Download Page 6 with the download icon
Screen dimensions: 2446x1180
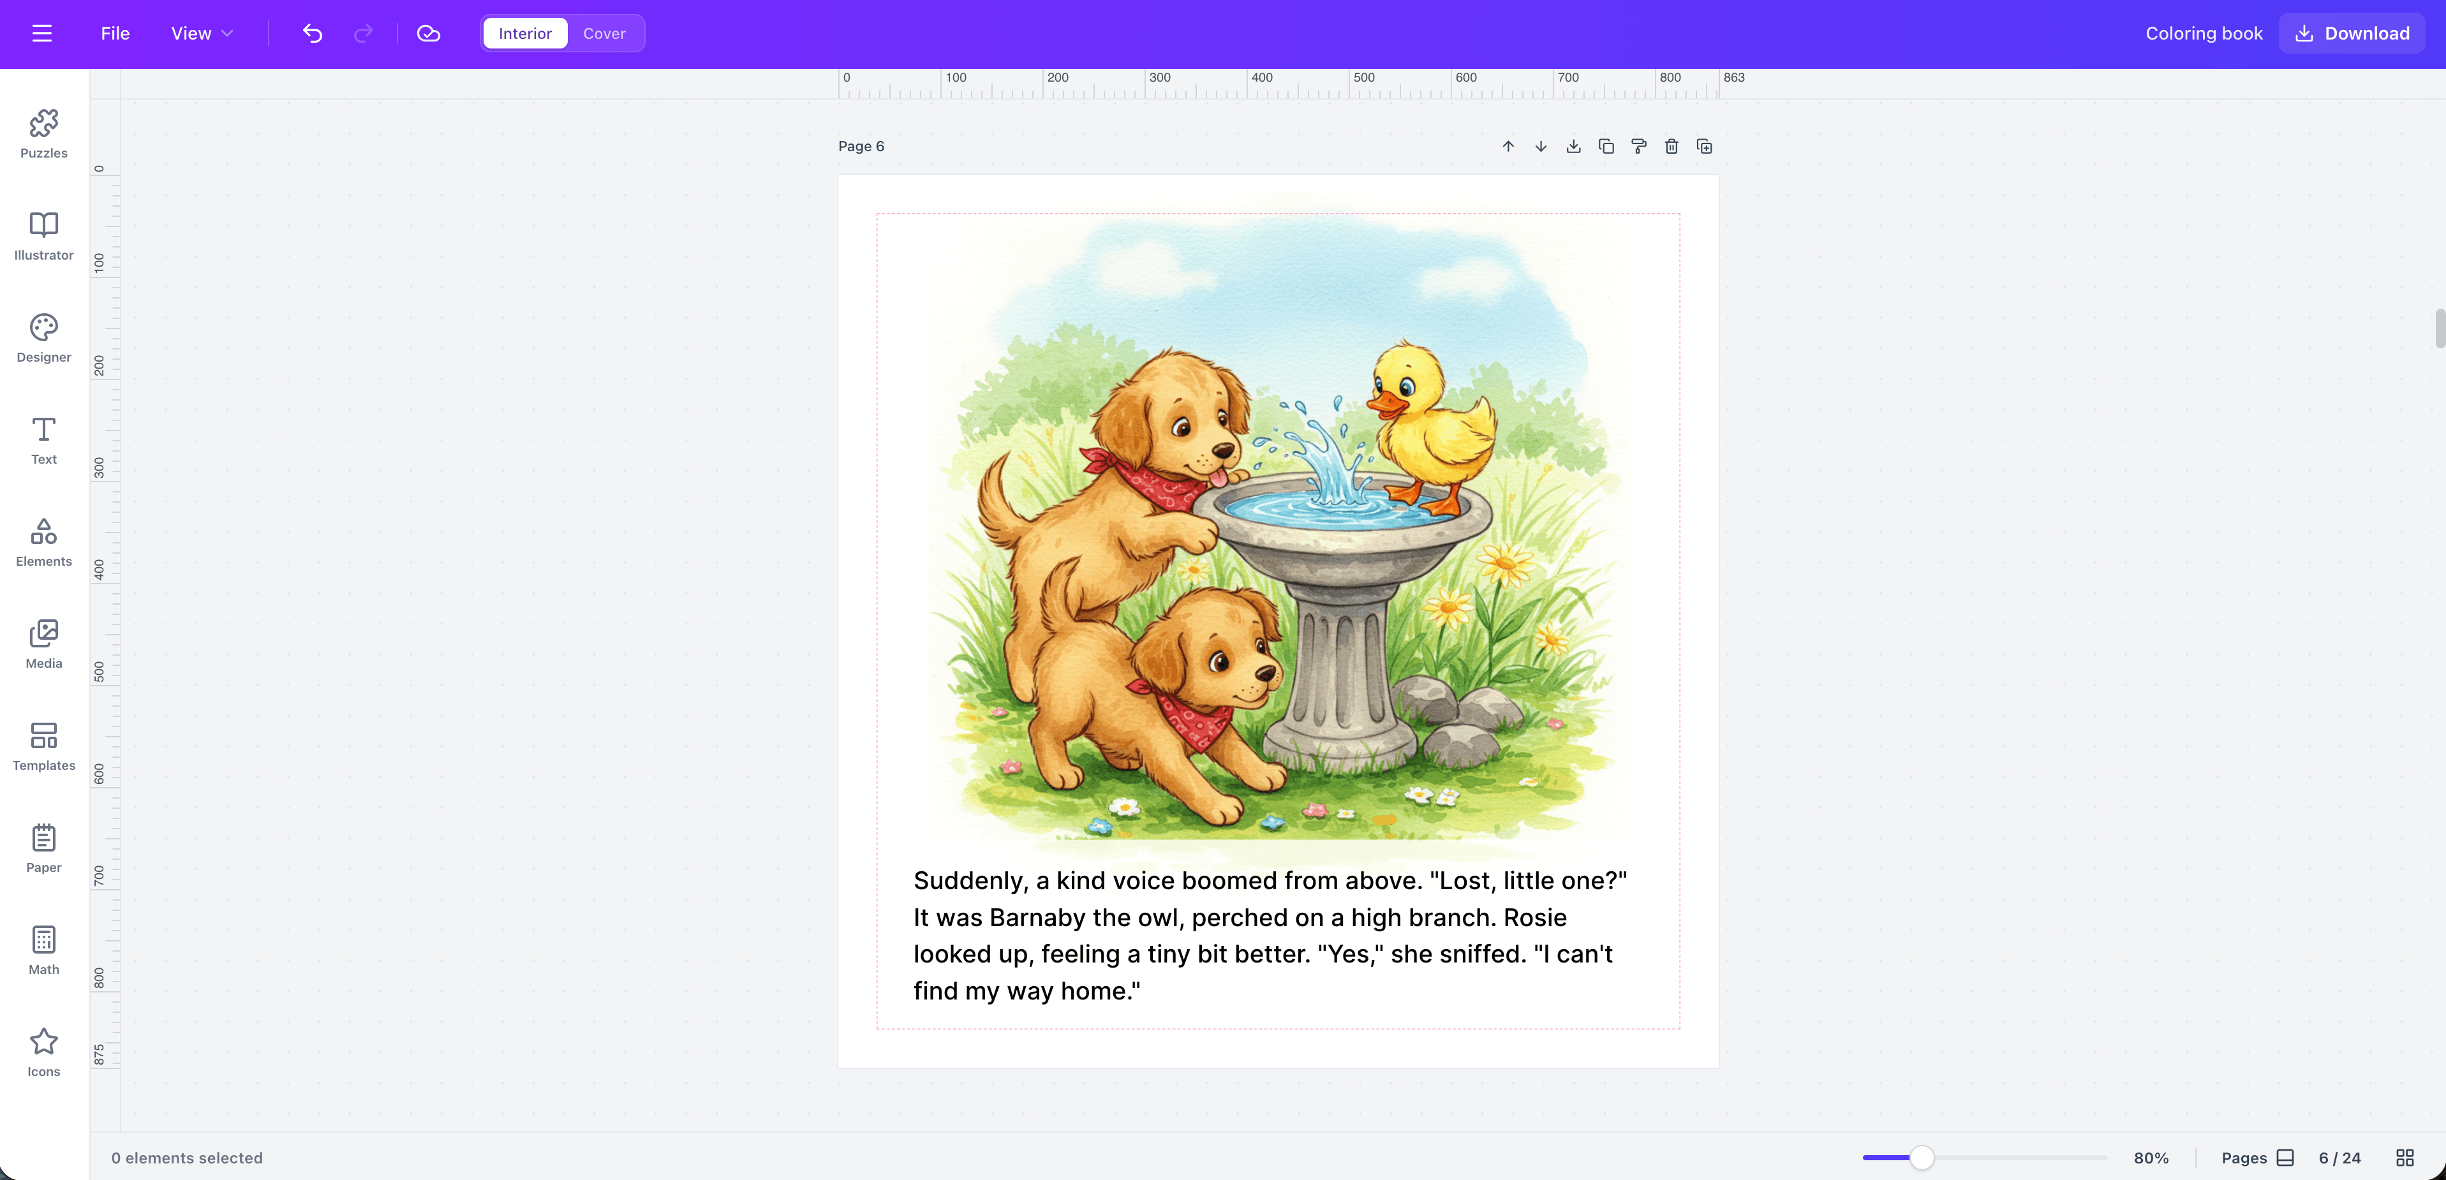[1573, 146]
